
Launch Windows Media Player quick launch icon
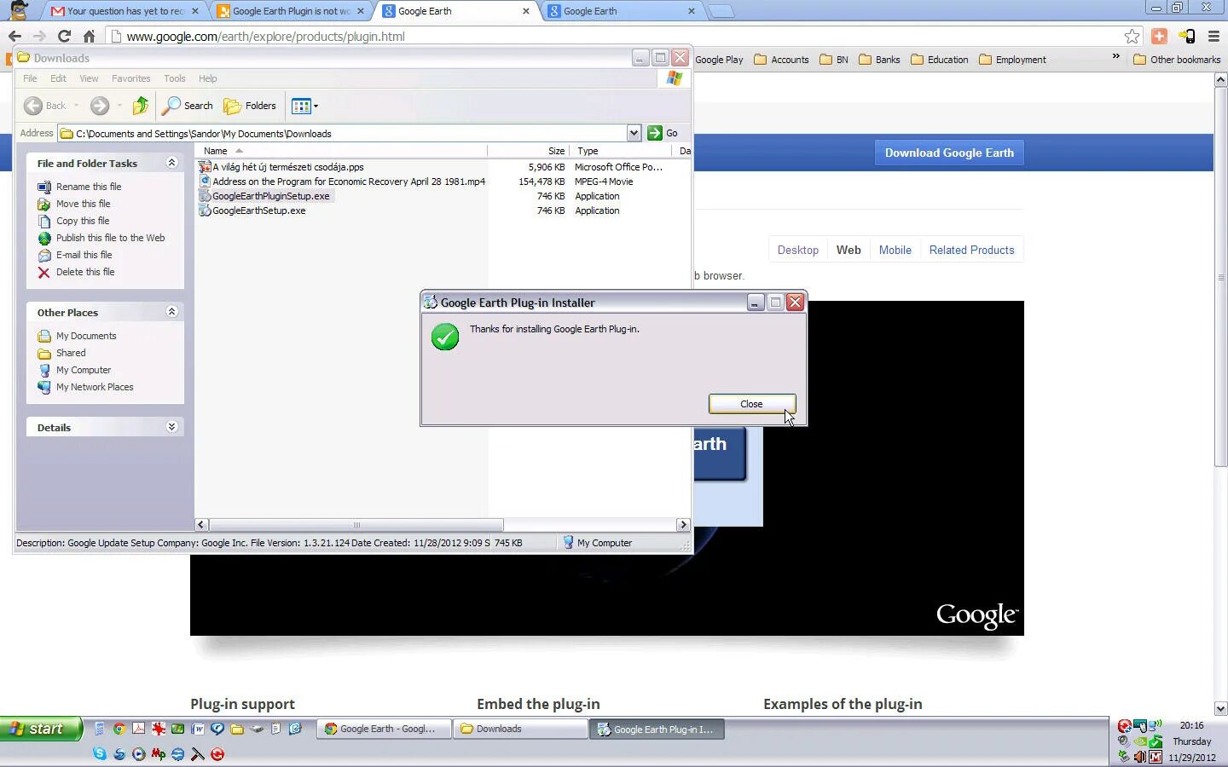pyautogui.click(x=138, y=754)
